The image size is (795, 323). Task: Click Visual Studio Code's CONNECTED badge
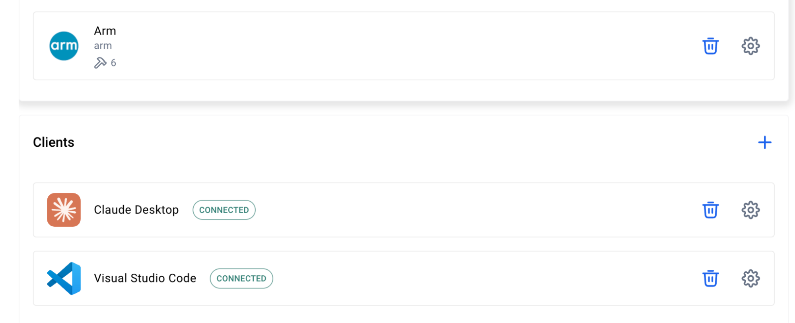241,278
